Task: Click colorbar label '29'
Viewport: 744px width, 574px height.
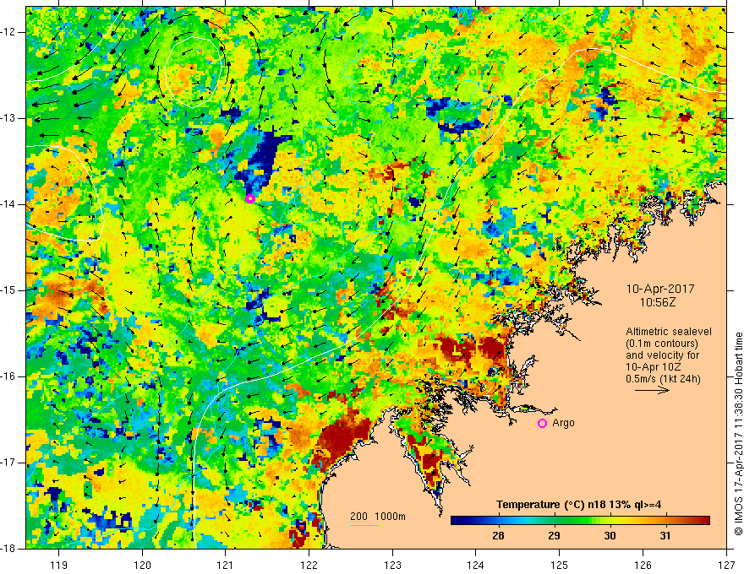Action: [554, 536]
